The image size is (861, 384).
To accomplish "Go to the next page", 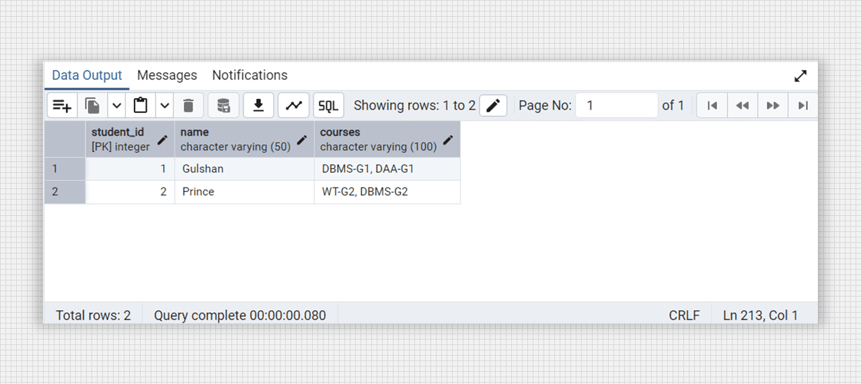I will coord(773,106).
